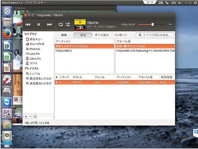Select T-SQUARE LIVE featuring F-1 album row

click(x=145, y=51)
